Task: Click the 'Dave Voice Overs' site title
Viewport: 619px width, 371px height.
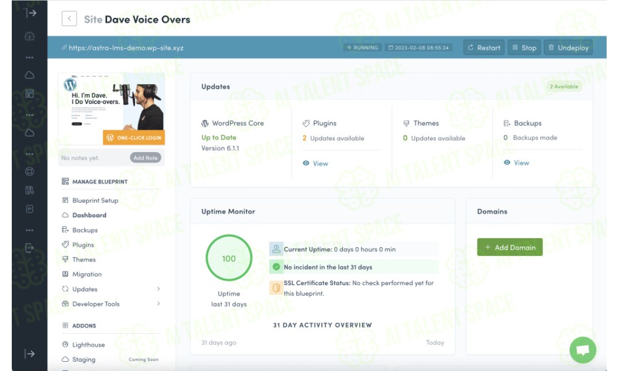Action: [148, 19]
